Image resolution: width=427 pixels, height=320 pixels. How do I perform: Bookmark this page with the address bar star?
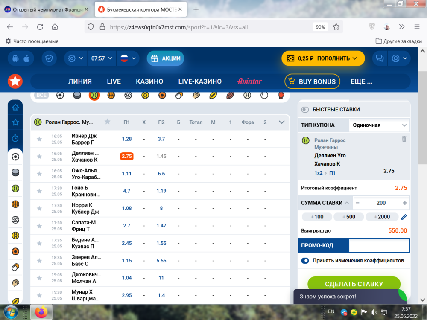[336, 27]
